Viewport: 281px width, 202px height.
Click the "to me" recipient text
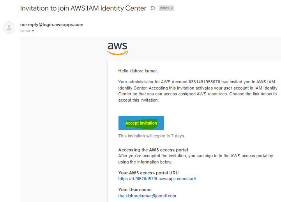25,31
